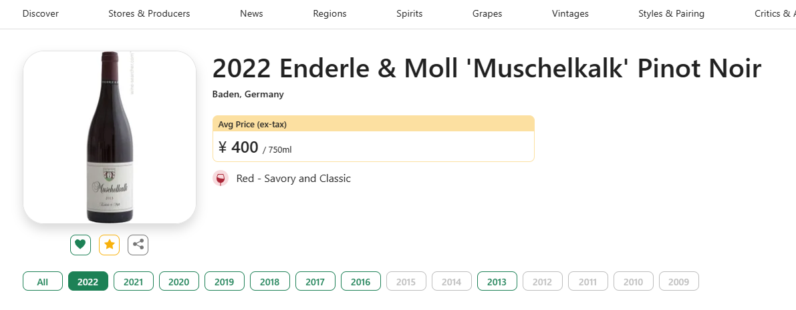The image size is (796, 310).
Task: Select the All vintages pill
Action: click(x=43, y=281)
